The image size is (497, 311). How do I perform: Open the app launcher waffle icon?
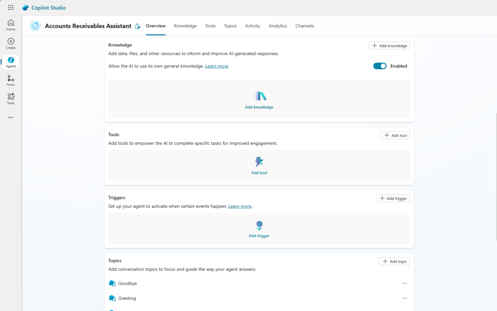click(11, 8)
